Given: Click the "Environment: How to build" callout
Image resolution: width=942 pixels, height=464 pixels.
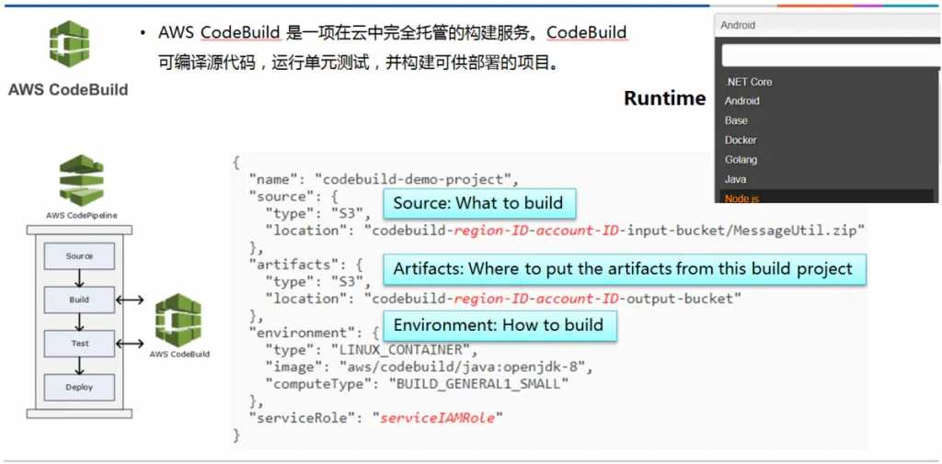Looking at the screenshot, I should (500, 326).
